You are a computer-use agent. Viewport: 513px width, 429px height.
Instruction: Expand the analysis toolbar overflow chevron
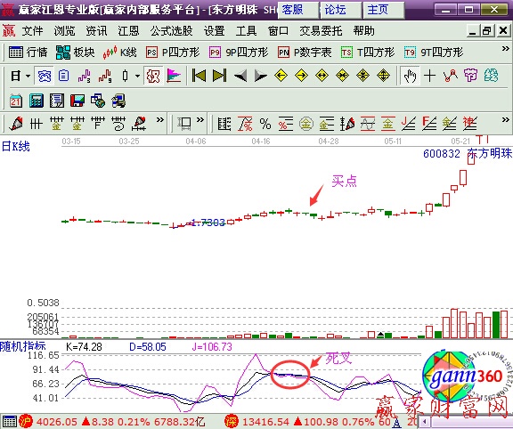[506, 120]
